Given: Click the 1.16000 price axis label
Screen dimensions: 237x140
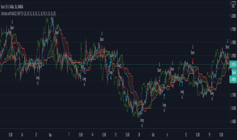Looking at the screenshot, I should pyautogui.click(x=233, y=121).
